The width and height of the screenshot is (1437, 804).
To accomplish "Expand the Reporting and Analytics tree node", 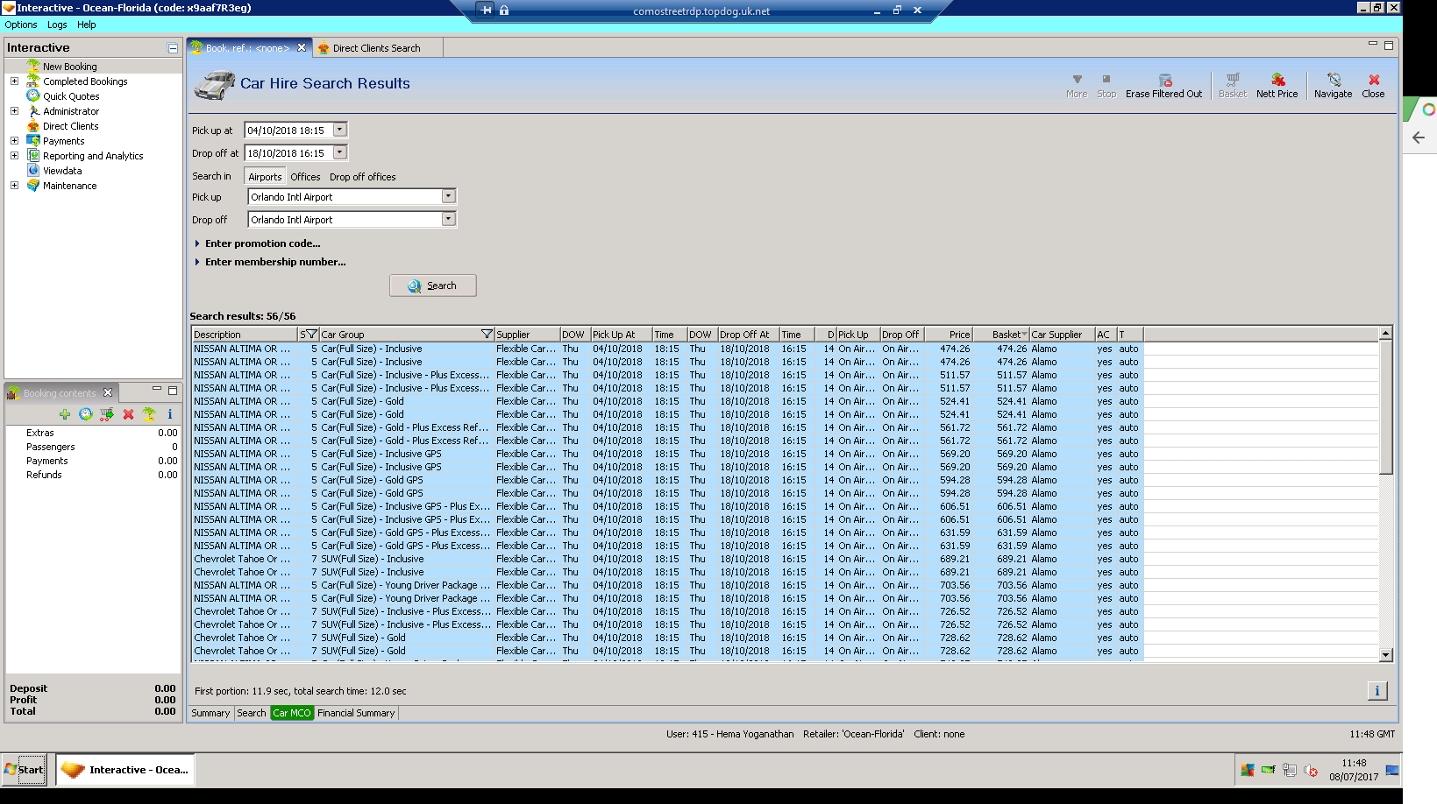I will pos(14,155).
